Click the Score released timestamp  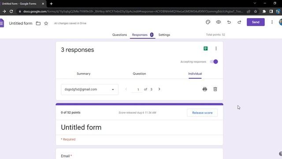click(137, 113)
